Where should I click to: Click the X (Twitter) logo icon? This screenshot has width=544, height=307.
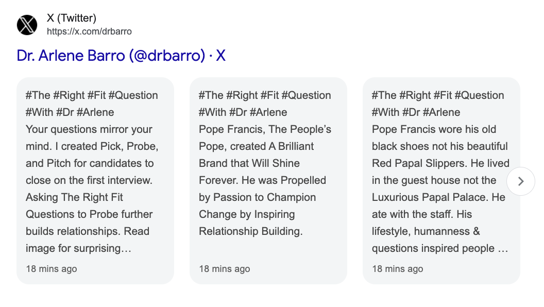(x=27, y=25)
